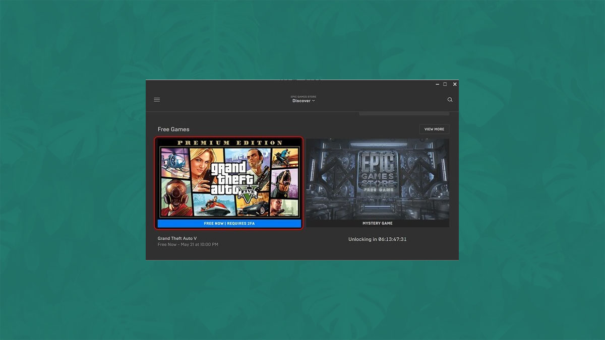Click the Discover menu item in the header
This screenshot has height=340, width=605.
301,101
